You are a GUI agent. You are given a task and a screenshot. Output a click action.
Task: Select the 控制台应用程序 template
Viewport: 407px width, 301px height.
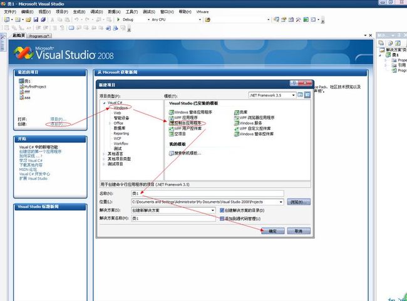[185, 123]
